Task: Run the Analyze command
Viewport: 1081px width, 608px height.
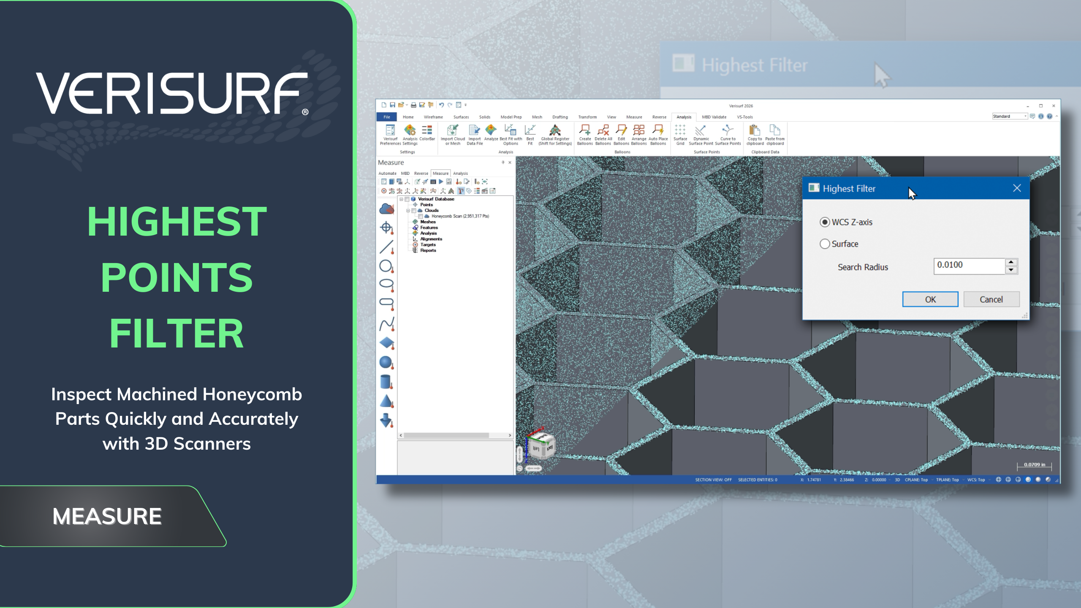Action: point(491,133)
